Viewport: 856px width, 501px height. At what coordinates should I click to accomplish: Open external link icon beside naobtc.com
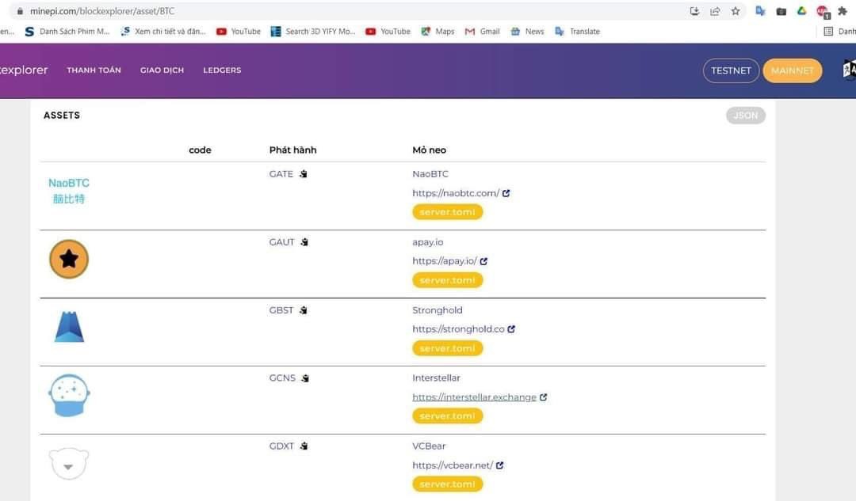click(506, 193)
